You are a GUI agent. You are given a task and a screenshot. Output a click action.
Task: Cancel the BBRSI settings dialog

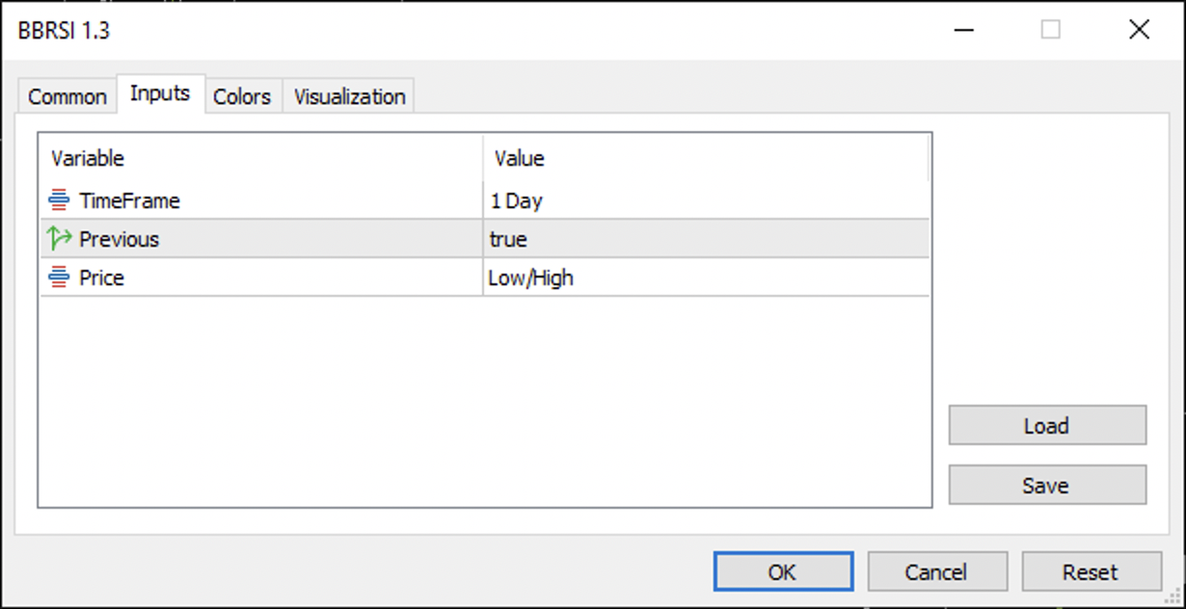tap(937, 570)
